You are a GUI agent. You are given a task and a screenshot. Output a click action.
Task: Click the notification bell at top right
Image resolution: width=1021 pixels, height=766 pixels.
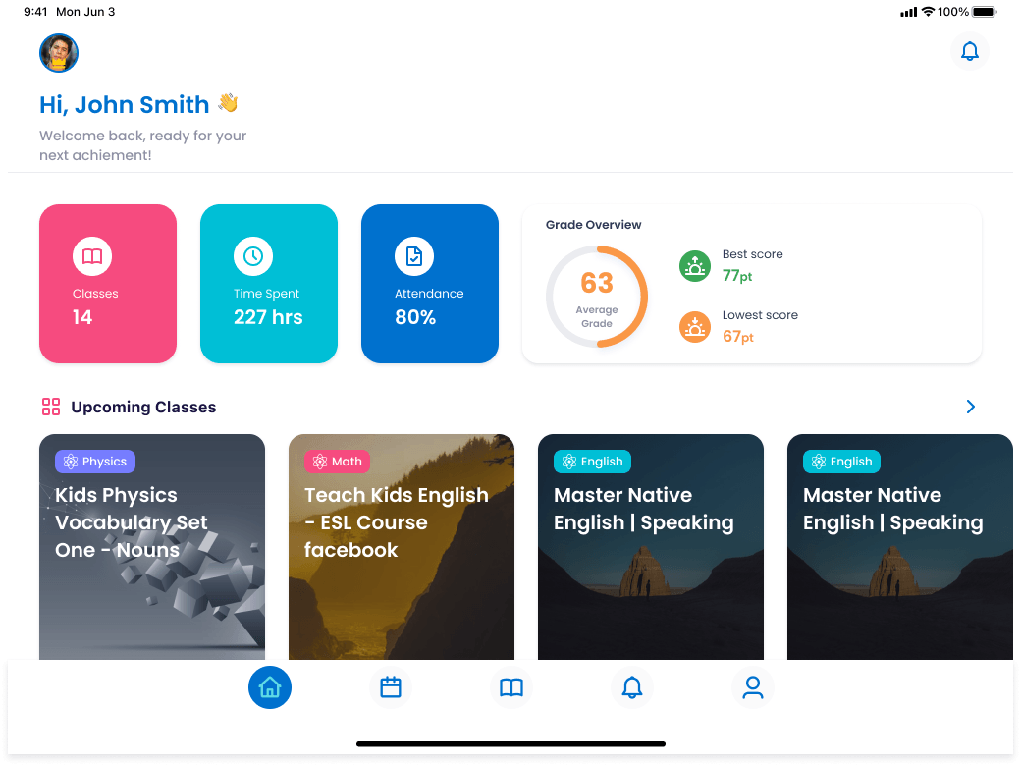pyautogui.click(x=970, y=51)
